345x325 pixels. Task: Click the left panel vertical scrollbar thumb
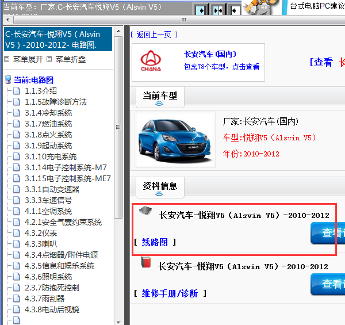[118, 127]
